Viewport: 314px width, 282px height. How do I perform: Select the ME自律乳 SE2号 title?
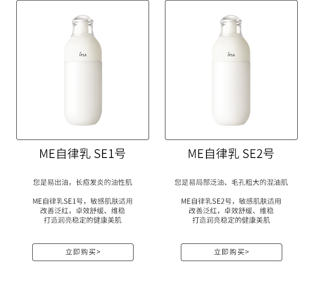pos(231,154)
